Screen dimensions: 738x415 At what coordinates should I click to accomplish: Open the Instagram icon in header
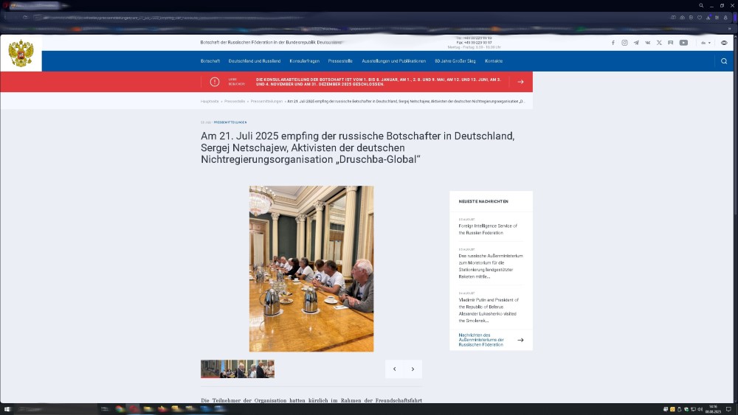tap(624, 43)
